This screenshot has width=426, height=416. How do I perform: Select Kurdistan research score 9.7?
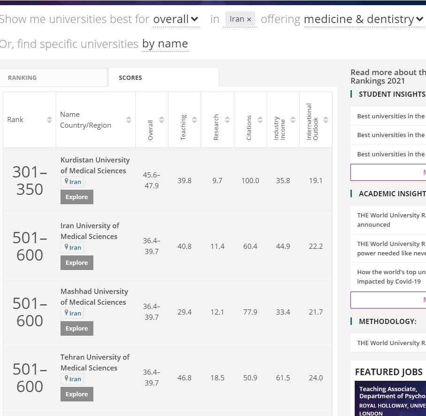tap(217, 181)
